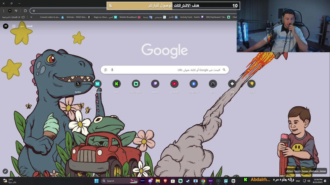Open the Kage no Jitsur... bookmark
Image resolution: width=330 pixels, height=185 pixels.
pos(105,17)
